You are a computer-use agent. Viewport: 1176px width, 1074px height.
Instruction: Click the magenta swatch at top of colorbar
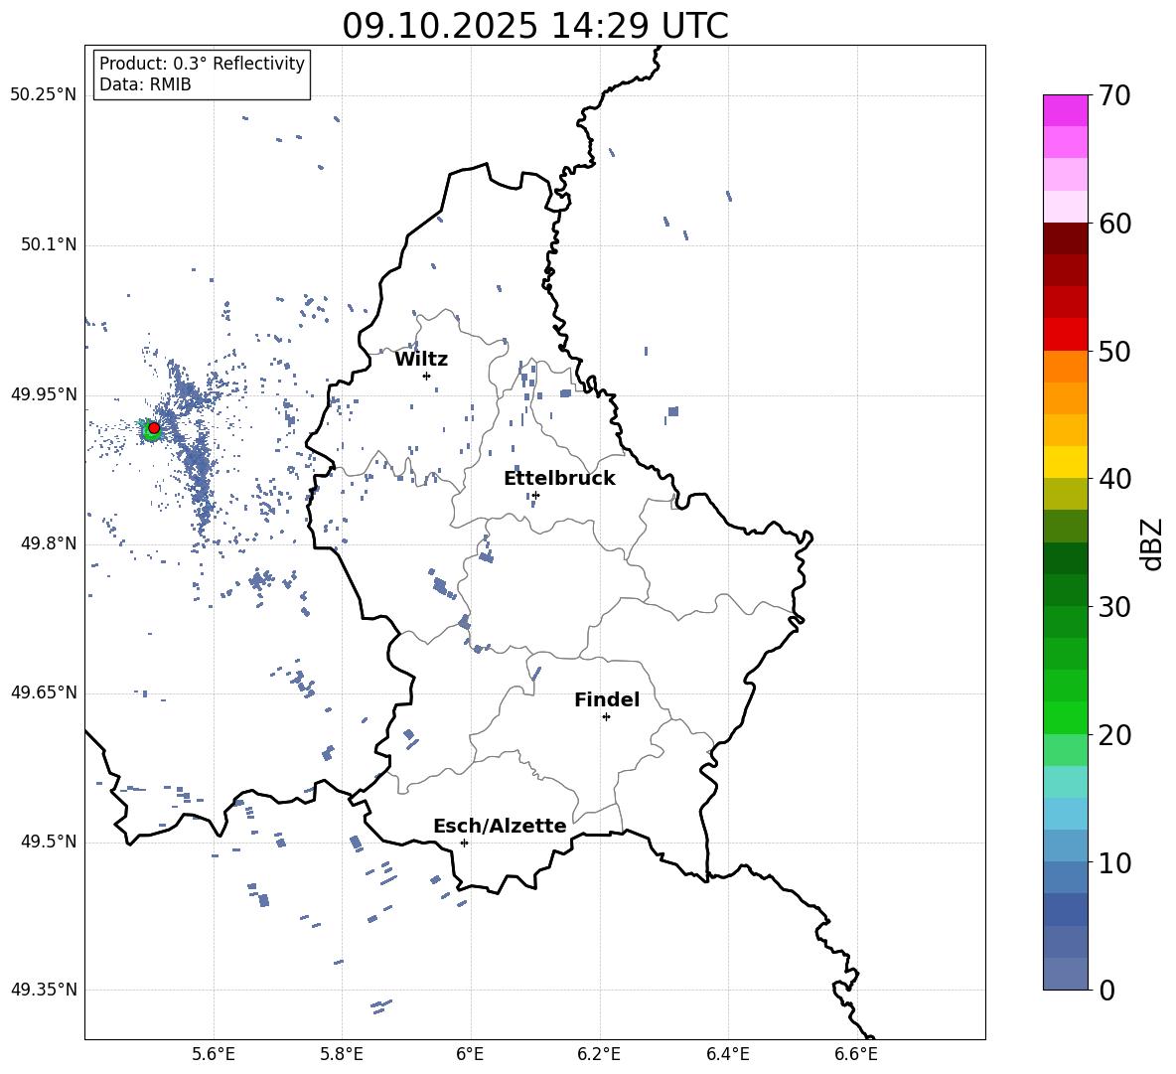point(1065,110)
